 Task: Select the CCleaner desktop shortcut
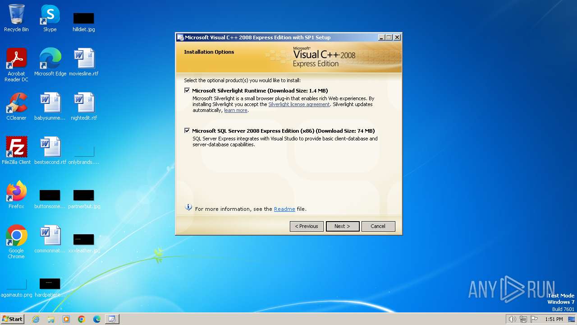point(16,107)
